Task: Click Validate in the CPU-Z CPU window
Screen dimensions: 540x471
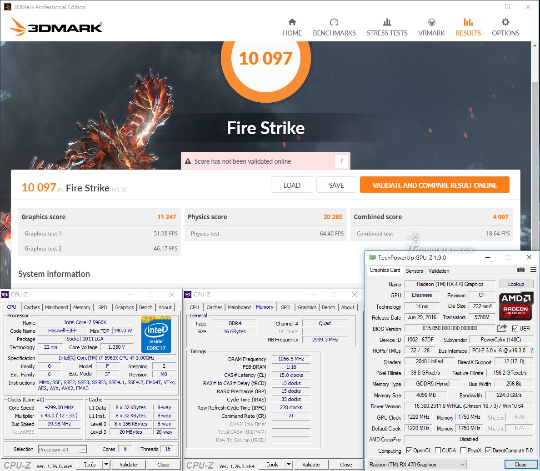Action: [x=128, y=465]
